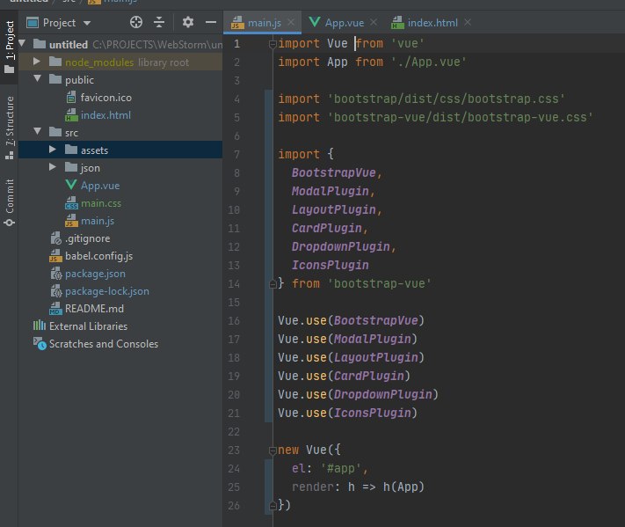Image resolution: width=625 pixels, height=527 pixels.
Task: Expand the json folder arrow
Action: tap(53, 167)
